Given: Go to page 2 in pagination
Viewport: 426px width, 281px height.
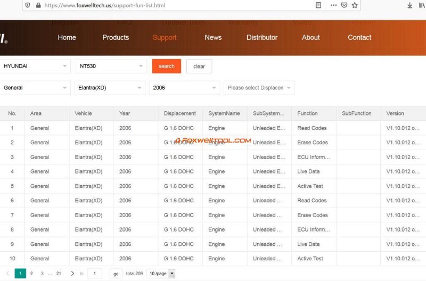Looking at the screenshot, I should pyautogui.click(x=31, y=274).
